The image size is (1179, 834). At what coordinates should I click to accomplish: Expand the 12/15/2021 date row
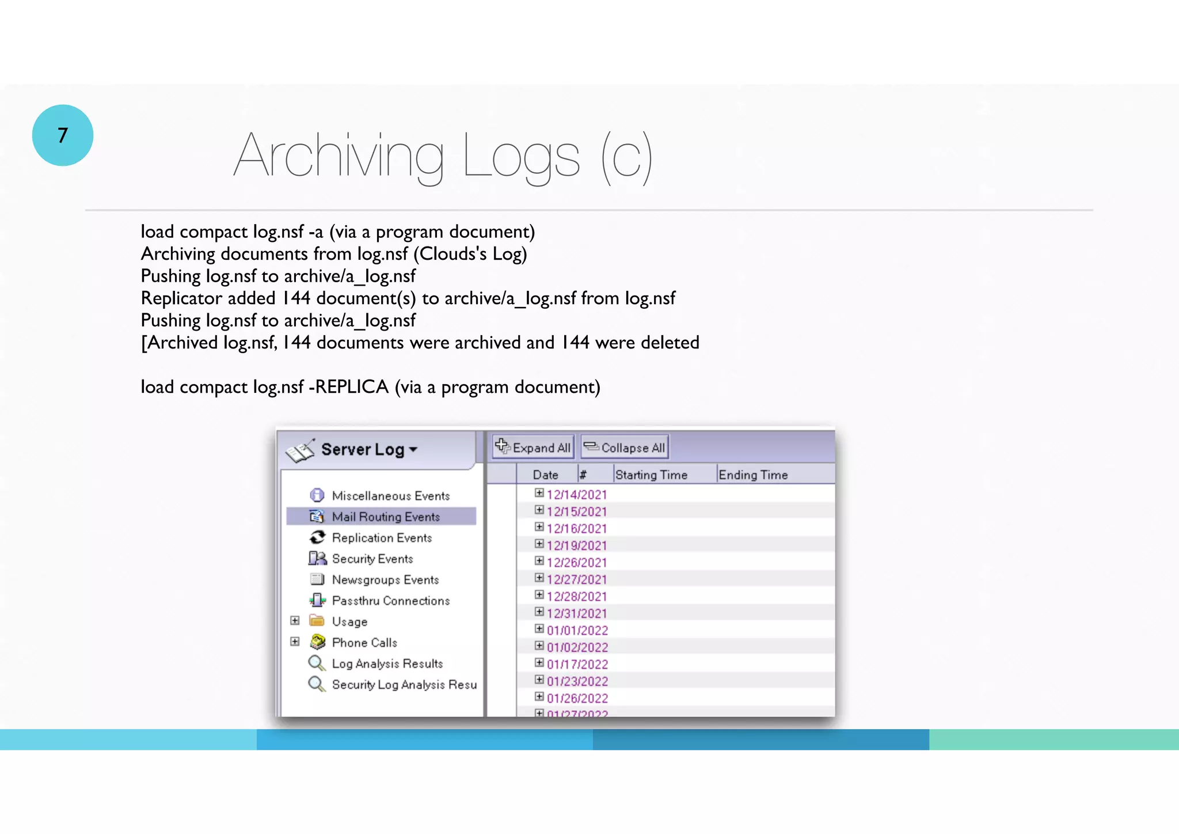click(539, 510)
